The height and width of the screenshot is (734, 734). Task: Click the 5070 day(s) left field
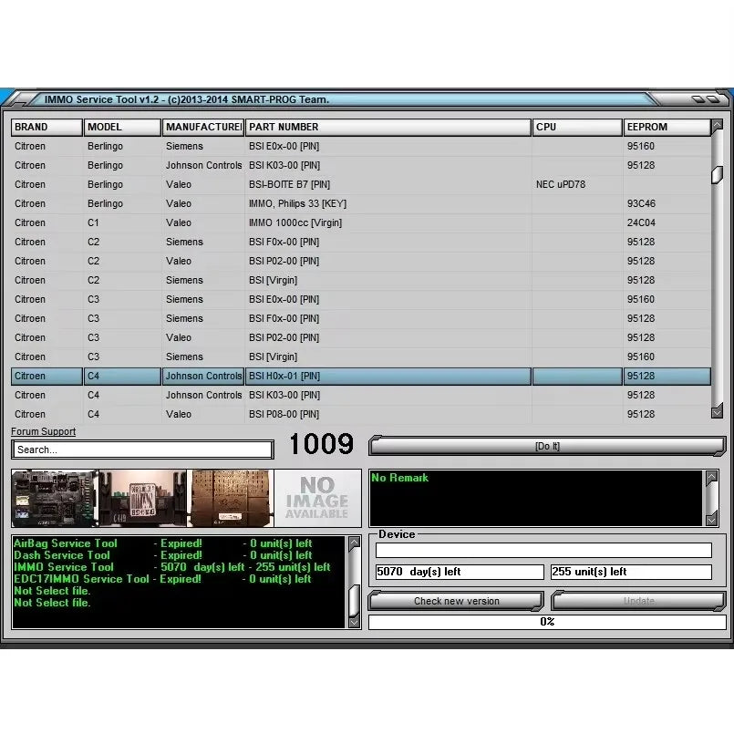pos(459,571)
